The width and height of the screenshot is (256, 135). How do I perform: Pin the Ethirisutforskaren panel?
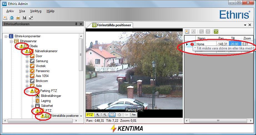[76, 24]
